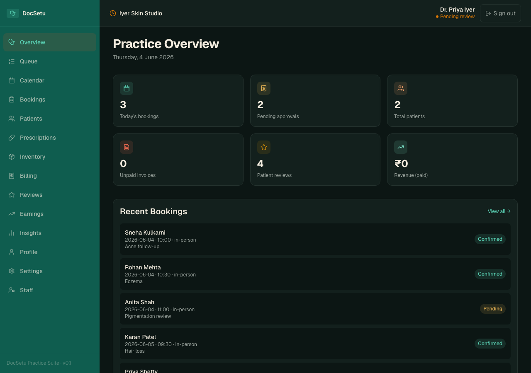Click the Settings gear icon in sidebar
Screen dimensions: 531x373
coord(12,271)
